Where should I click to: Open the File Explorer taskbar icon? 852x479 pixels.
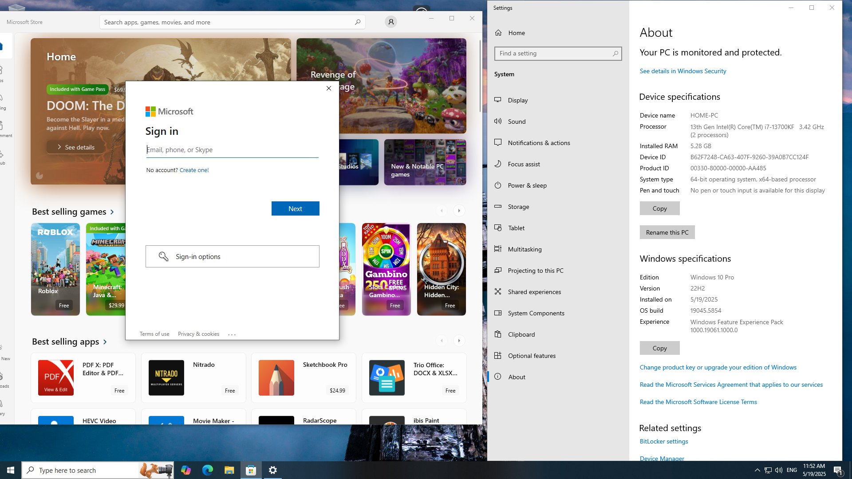coord(229,470)
